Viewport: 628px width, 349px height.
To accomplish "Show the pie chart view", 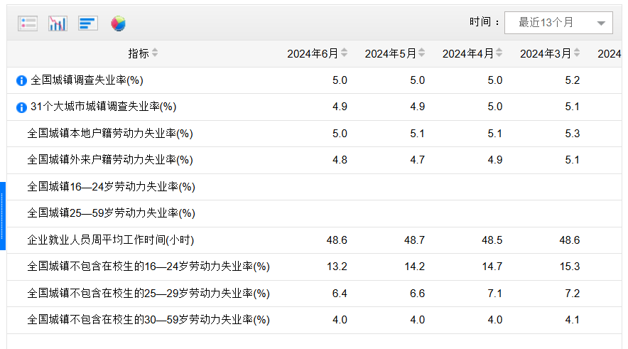I will pos(118,23).
